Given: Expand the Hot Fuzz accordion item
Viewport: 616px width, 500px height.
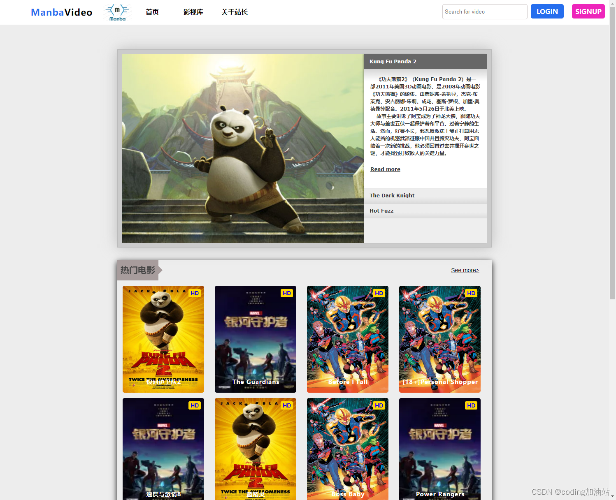Looking at the screenshot, I should point(425,211).
